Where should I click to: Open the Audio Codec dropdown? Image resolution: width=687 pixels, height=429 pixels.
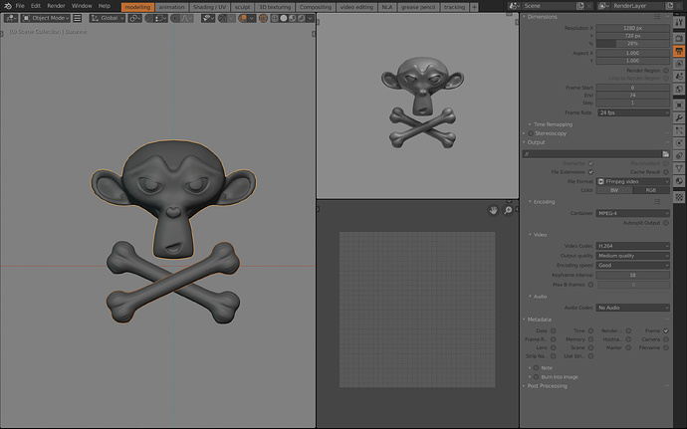click(633, 308)
